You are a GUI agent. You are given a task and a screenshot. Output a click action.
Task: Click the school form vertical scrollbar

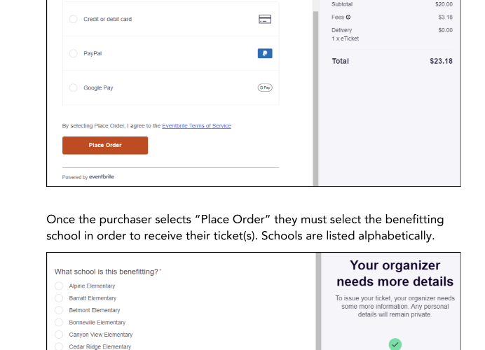318,301
